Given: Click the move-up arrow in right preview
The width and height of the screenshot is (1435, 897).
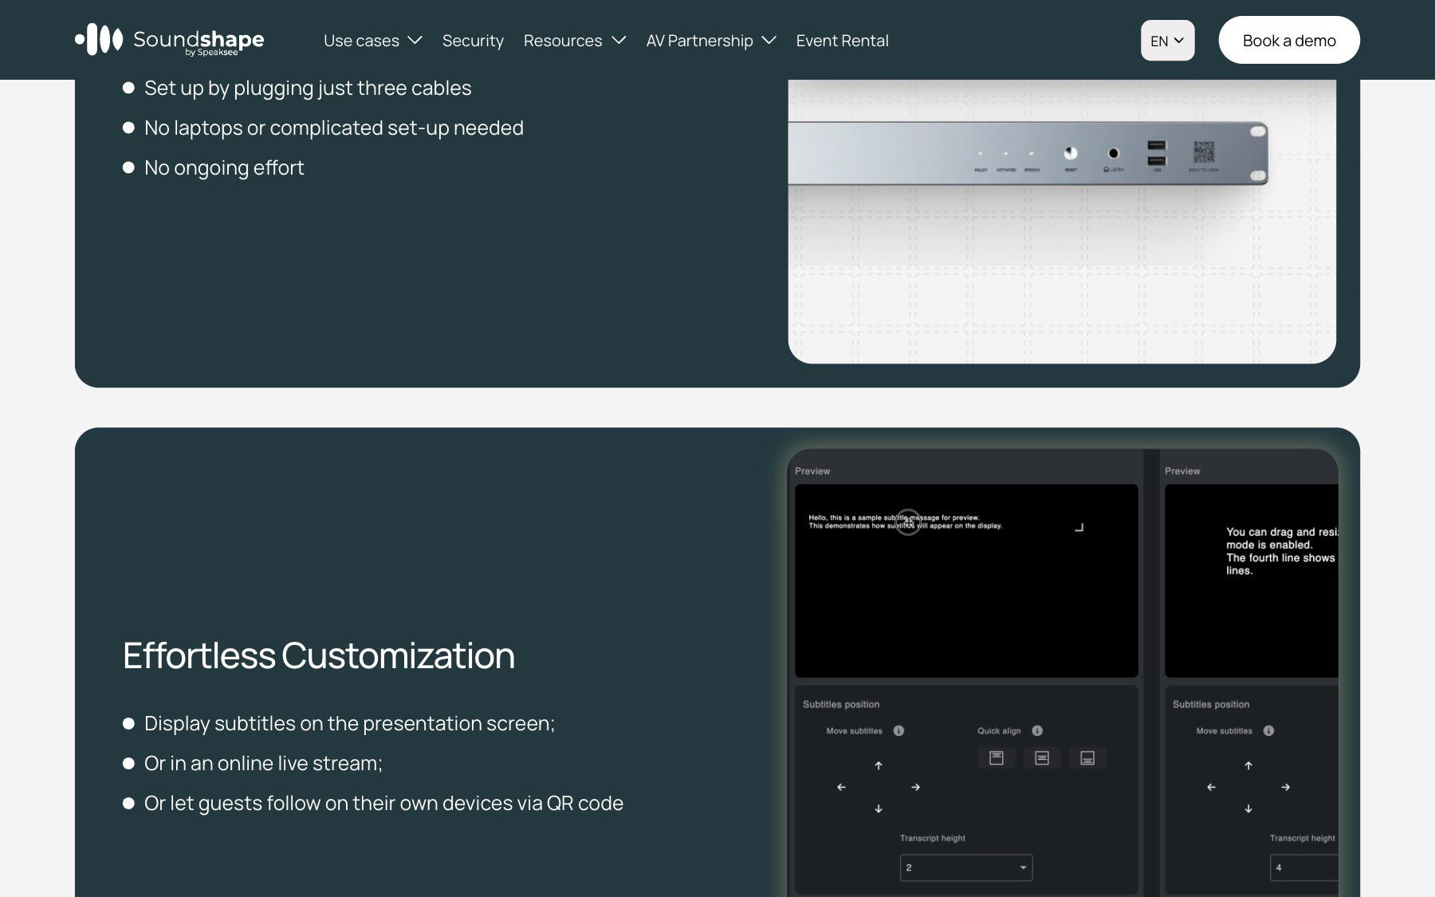Looking at the screenshot, I should (x=1248, y=765).
